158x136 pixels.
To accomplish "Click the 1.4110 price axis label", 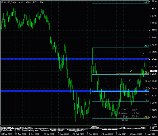I will 153,66.
